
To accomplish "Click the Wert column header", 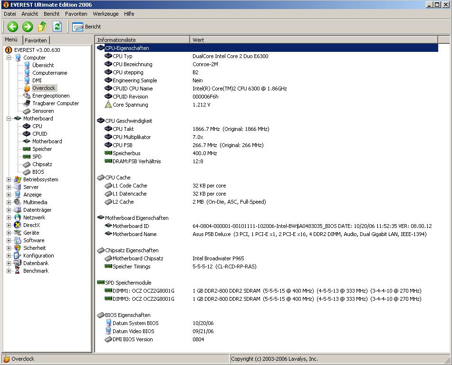I will coord(314,40).
